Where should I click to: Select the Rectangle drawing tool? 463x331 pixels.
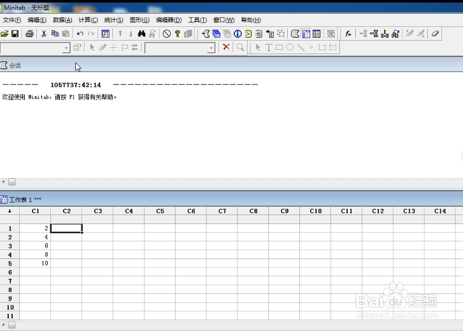pyautogui.click(x=279, y=47)
